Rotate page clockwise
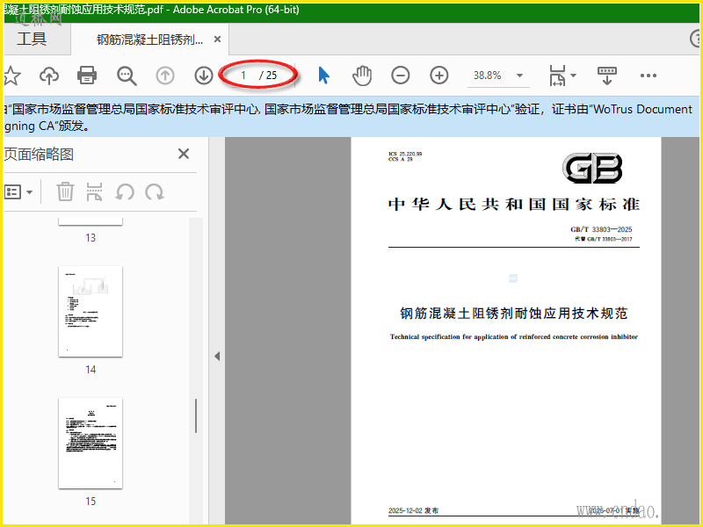Image resolution: width=703 pixels, height=527 pixels. pyautogui.click(x=155, y=192)
